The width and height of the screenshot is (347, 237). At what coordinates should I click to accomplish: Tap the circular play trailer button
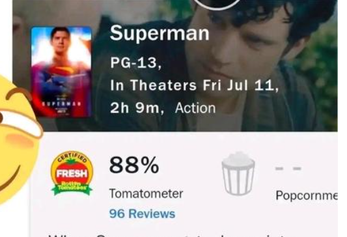217,5
